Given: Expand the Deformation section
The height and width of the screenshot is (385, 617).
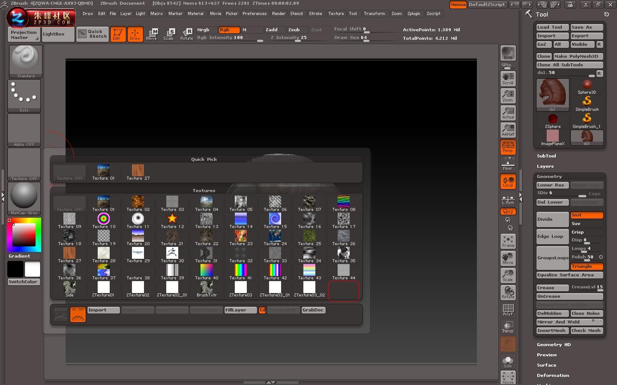Looking at the screenshot, I should 553,376.
